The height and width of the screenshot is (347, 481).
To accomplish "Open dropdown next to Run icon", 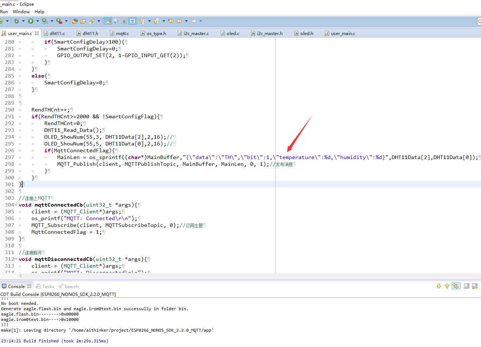I will (x=38, y=21).
